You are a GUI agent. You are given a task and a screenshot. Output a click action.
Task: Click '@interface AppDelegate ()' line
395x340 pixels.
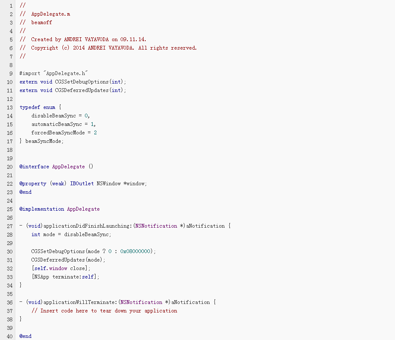pyautogui.click(x=56, y=167)
